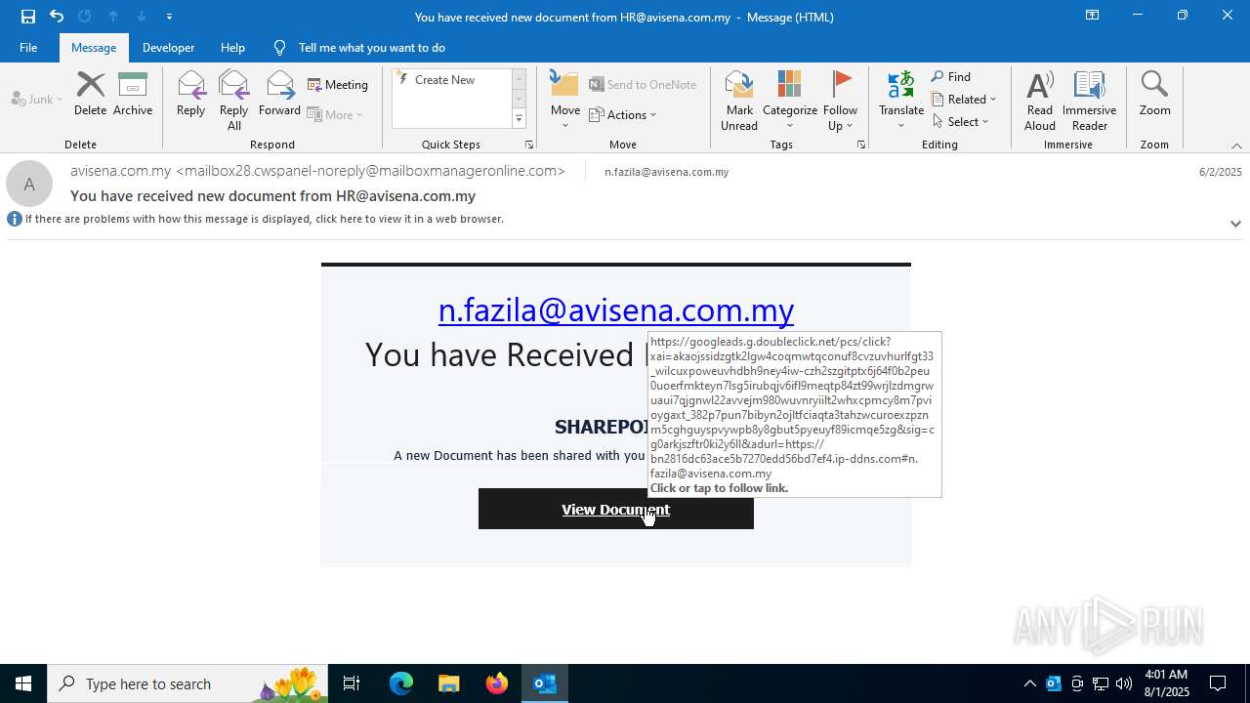The image size is (1250, 703).
Task: Mark message as Unread
Action: click(739, 101)
